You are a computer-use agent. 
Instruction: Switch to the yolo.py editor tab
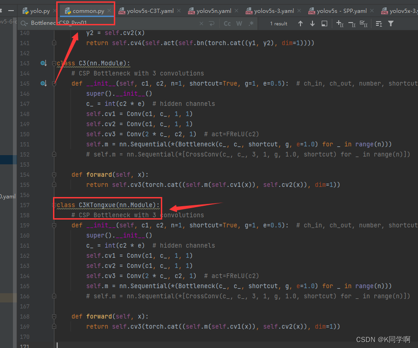point(36,11)
